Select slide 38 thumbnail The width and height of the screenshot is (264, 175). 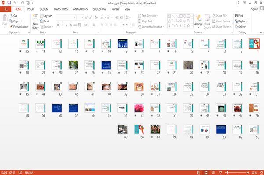coord(139,86)
